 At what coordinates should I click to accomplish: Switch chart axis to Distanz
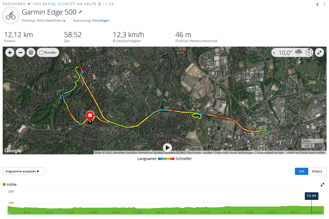pyautogui.click(x=317, y=171)
